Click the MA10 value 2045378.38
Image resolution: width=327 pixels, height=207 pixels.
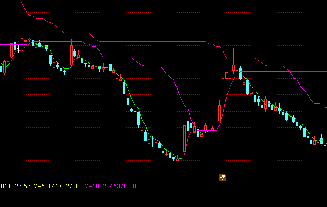point(119,186)
